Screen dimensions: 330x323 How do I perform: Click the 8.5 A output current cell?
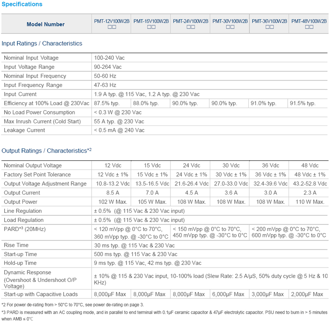(x=112, y=193)
